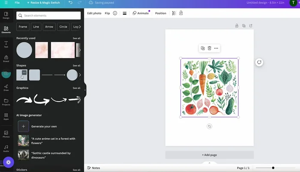300x172 pixels.
Task: Click the trash icon above the image
Action: [x=210, y=48]
